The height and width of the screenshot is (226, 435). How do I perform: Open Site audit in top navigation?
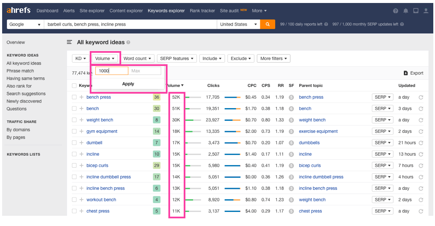click(x=229, y=11)
